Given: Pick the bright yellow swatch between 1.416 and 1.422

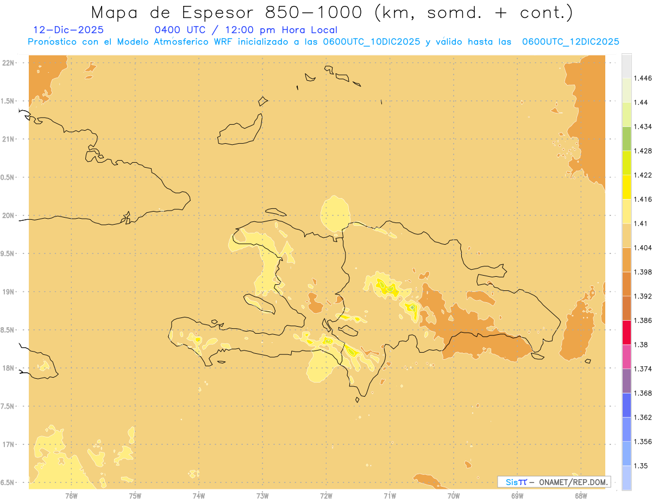Looking at the screenshot, I should point(626,187).
